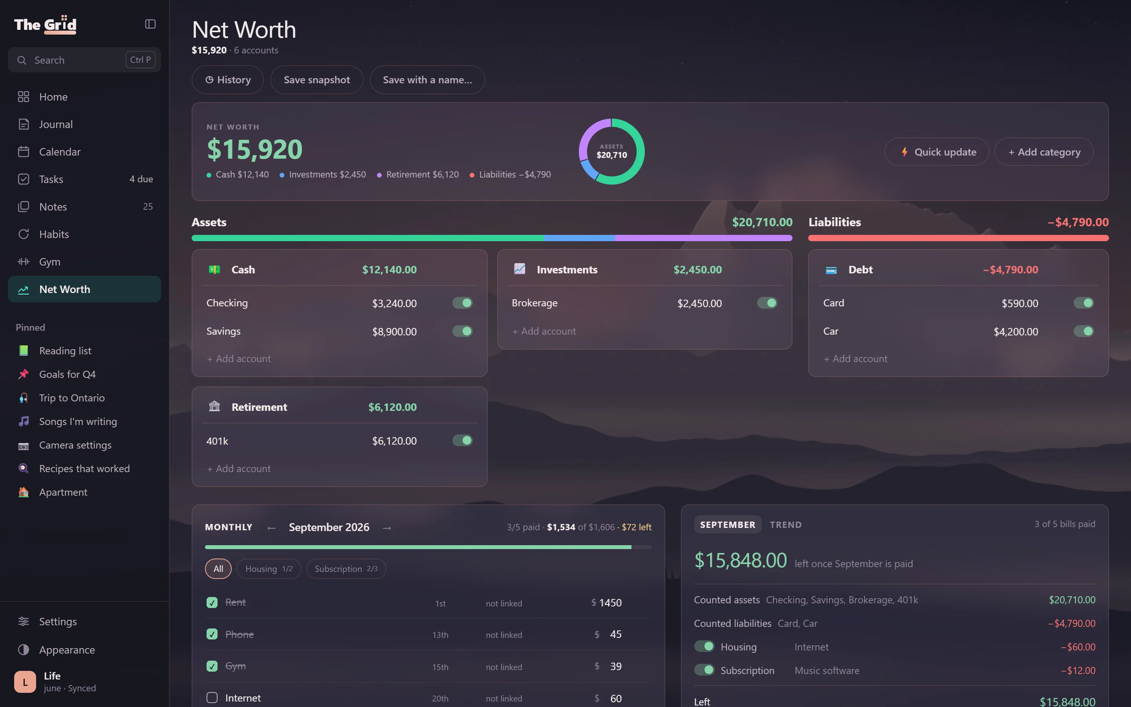
Task: Toggle the Checking account switch
Action: tap(462, 303)
